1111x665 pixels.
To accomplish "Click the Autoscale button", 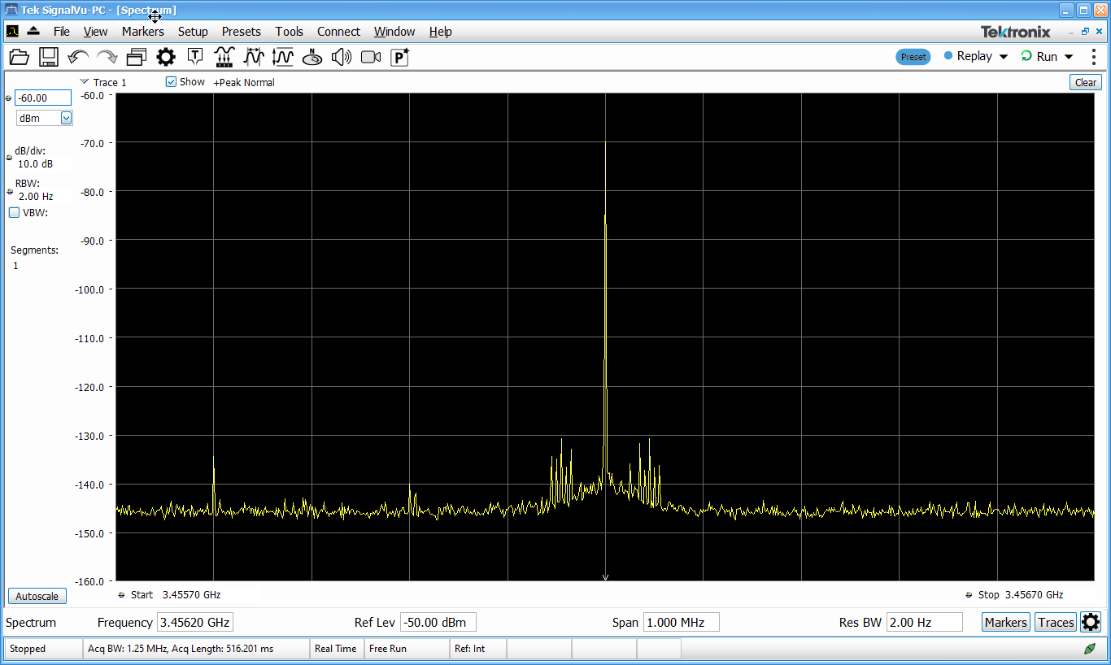I will tap(37, 596).
